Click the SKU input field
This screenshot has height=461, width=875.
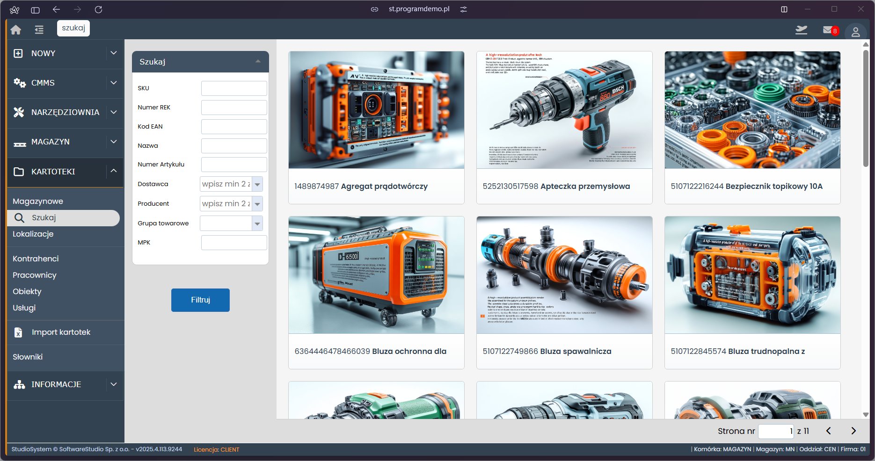(234, 88)
